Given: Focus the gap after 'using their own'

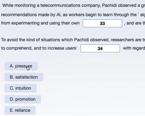Looking at the screenshot, I should coord(102,23).
